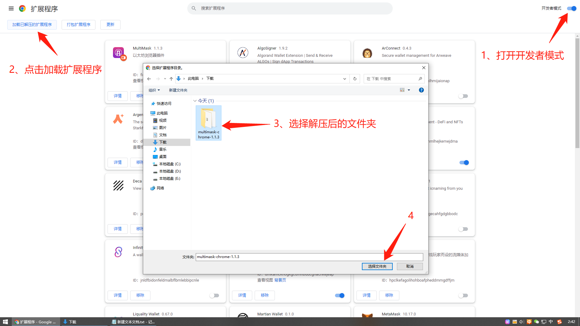
Task: Click the ArConnect hedgehog icon
Action: (x=367, y=53)
